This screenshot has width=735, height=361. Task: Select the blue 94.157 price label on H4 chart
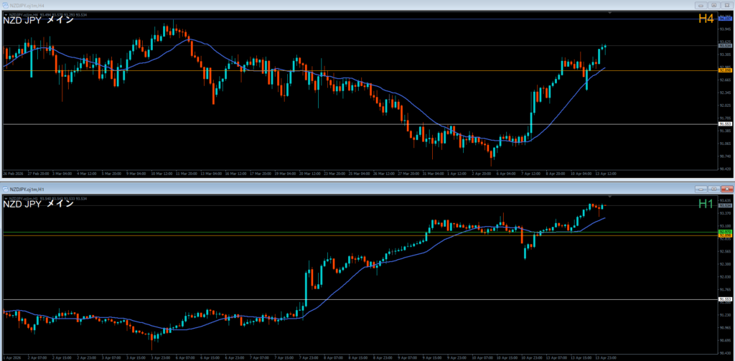click(x=724, y=19)
